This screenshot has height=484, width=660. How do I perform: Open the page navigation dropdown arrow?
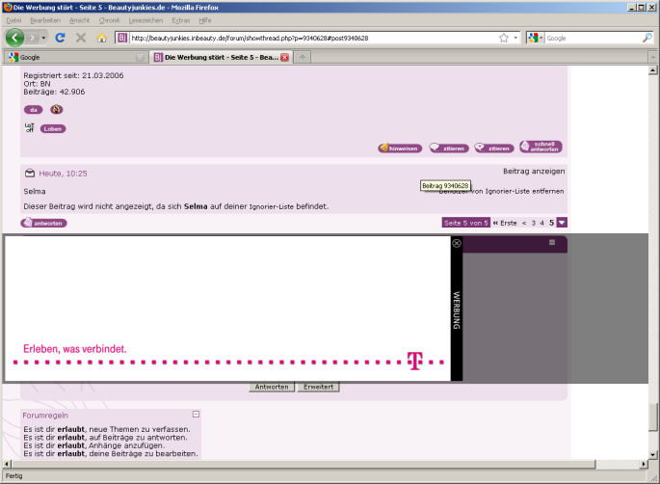[x=562, y=223]
